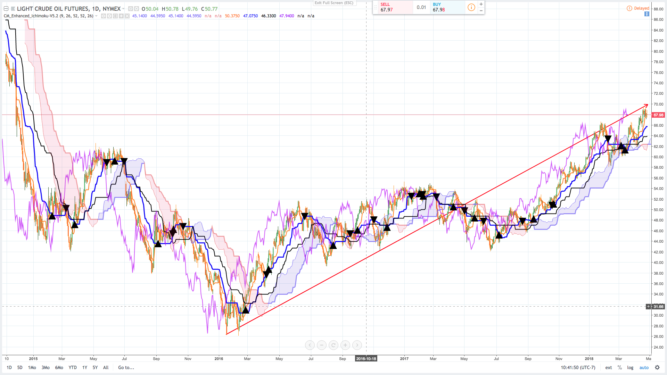667x375 pixels.
Task: Open Ichimoku indicator settings gear
Action: point(109,16)
